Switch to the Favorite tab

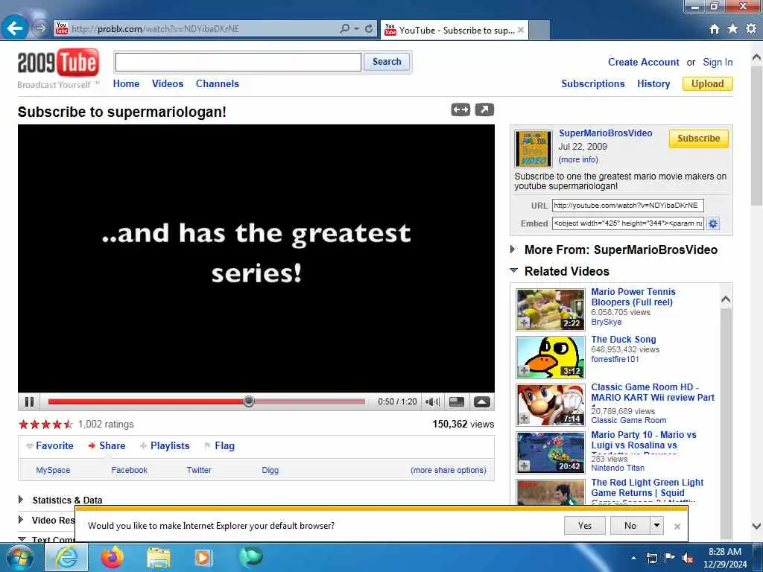pos(50,445)
